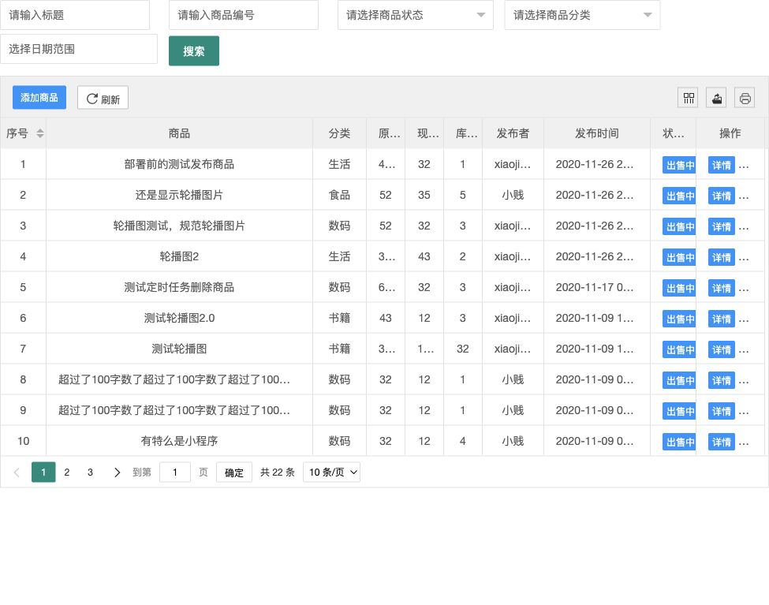Expand more actions in row 2 (还是显示轮播图片)

744,196
